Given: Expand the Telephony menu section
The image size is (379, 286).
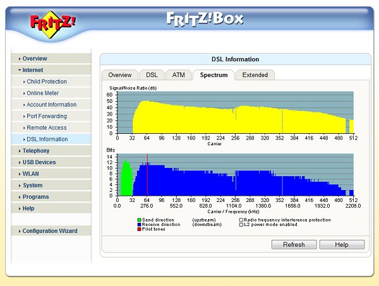Looking at the screenshot, I should tap(35, 151).
